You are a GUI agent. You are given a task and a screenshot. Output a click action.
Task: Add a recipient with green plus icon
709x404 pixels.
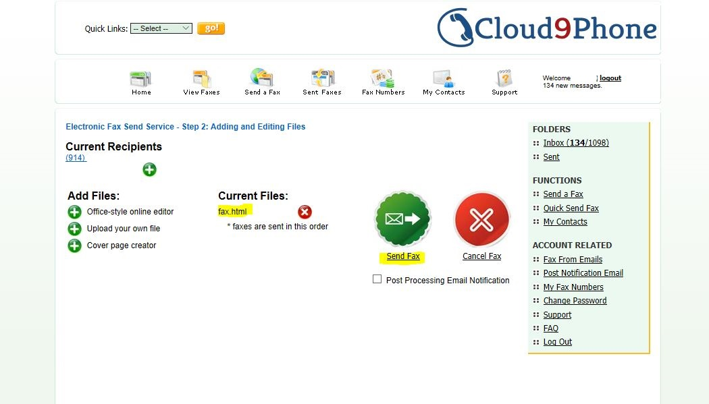point(150,170)
